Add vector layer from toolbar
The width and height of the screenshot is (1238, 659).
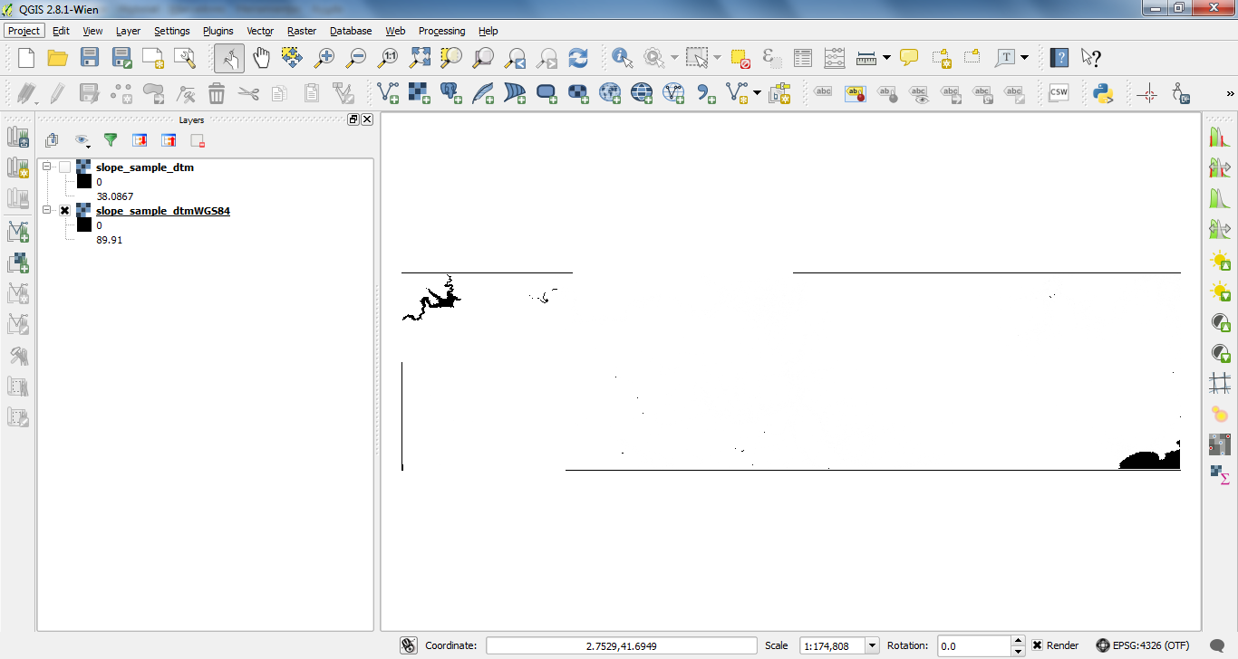tap(388, 92)
